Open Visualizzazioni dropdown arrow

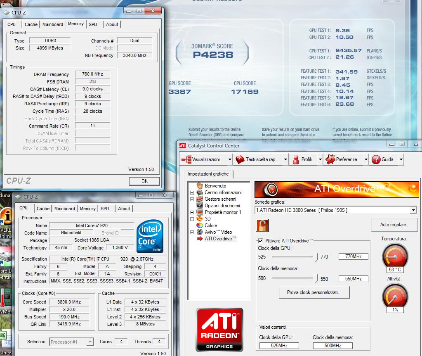pos(230,159)
